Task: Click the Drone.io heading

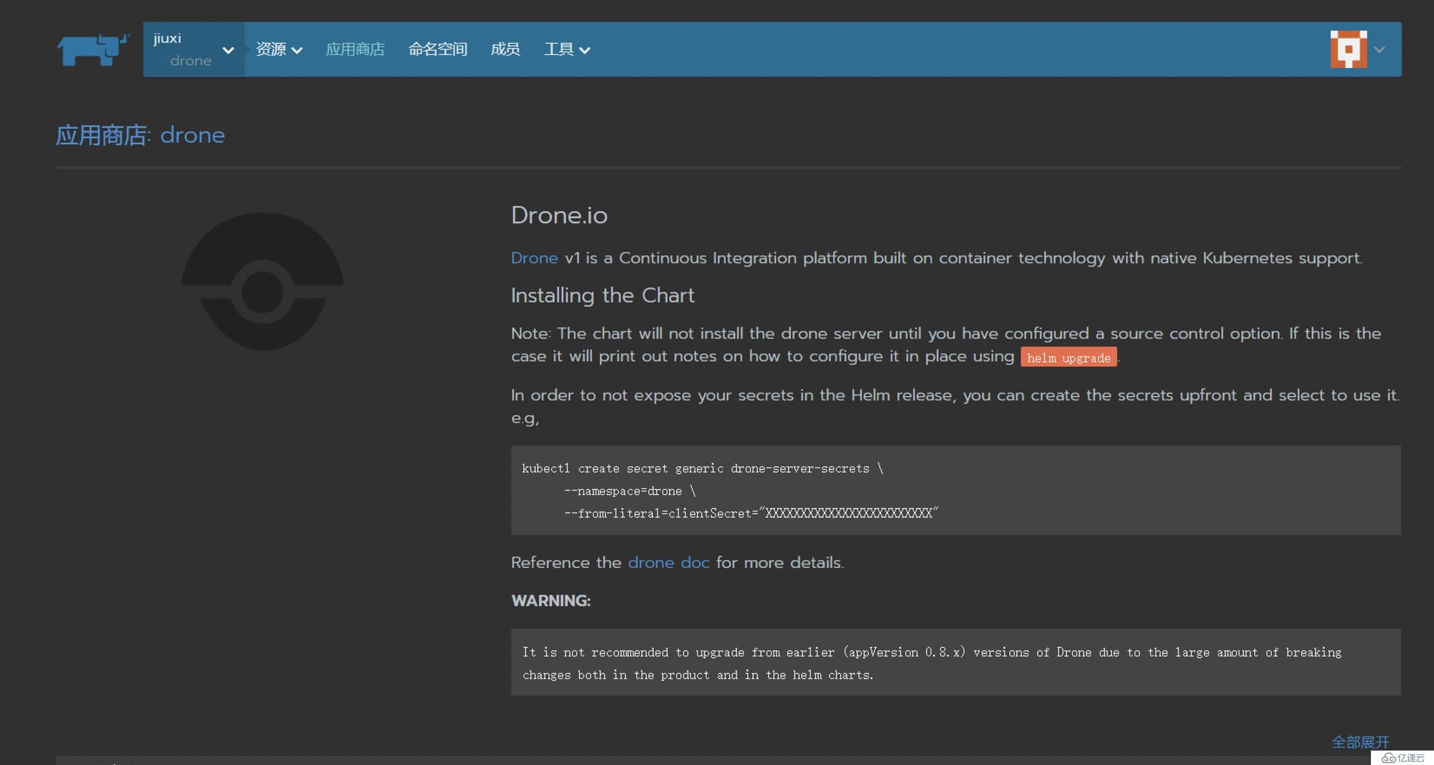Action: [x=559, y=215]
